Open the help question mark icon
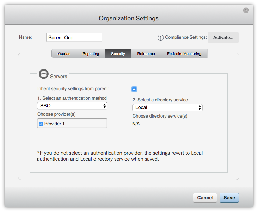The image size is (258, 212). [246, 10]
